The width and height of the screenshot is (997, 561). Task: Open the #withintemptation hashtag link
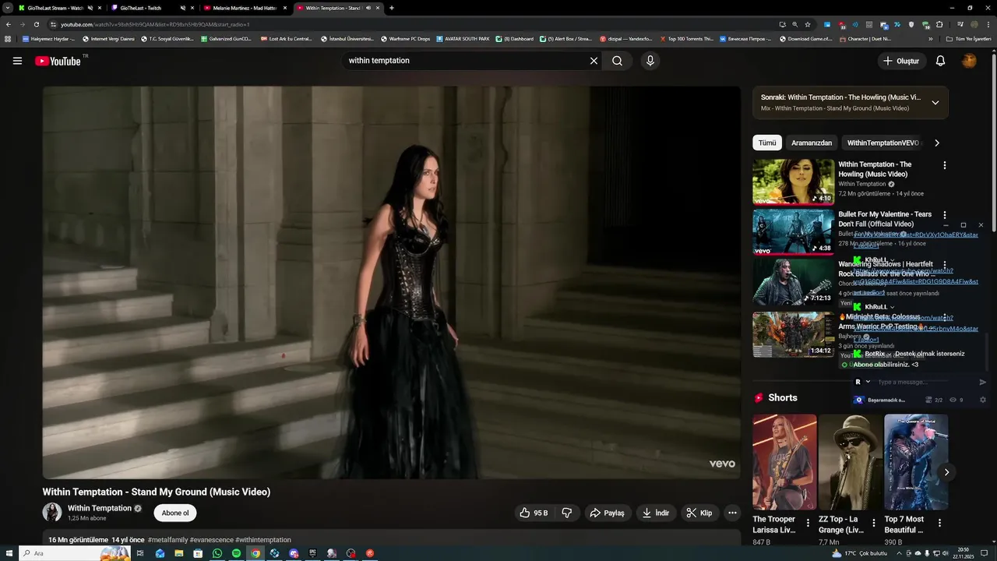263,539
